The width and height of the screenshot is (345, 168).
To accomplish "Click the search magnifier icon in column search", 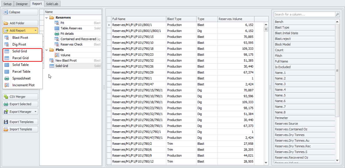I will 337,14.
